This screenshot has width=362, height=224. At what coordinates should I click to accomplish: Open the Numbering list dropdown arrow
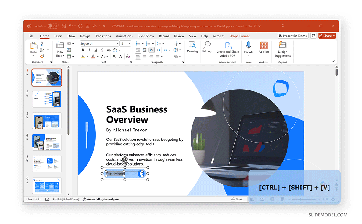153,44
